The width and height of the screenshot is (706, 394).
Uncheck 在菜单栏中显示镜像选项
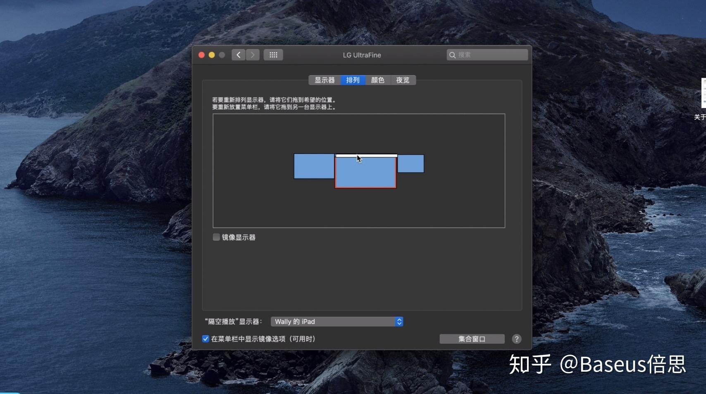[x=205, y=339]
